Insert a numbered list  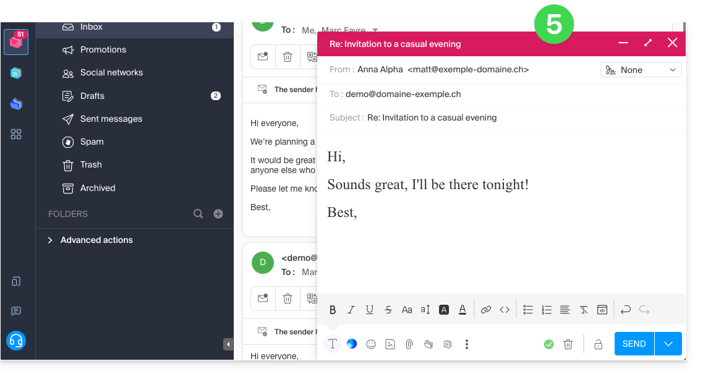point(547,310)
